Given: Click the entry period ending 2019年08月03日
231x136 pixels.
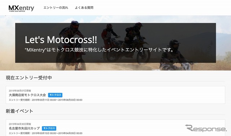Looking at the screenshot, I should pyautogui.click(x=45, y=100).
